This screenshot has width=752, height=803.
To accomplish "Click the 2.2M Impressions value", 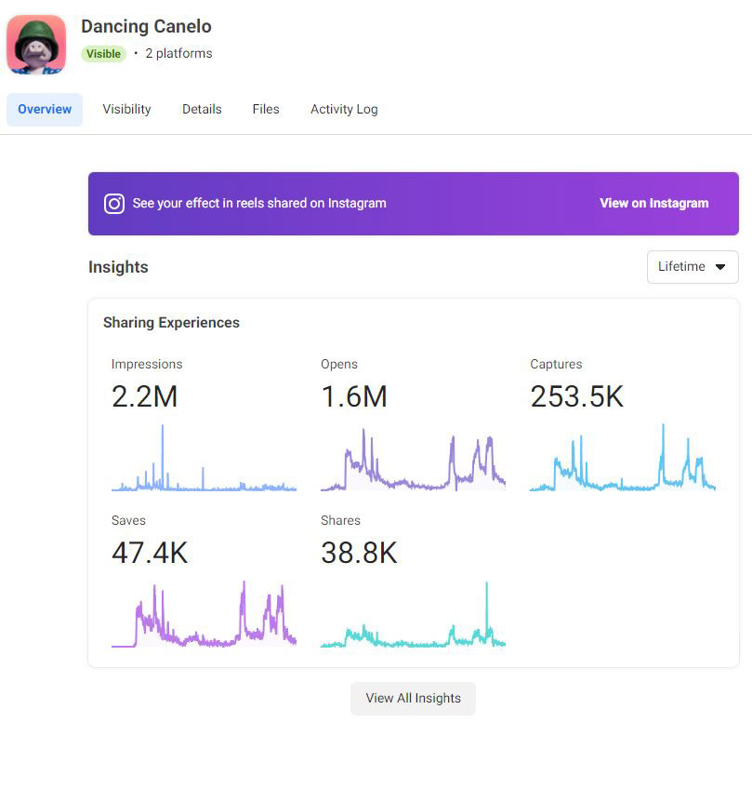I will pos(144,397).
